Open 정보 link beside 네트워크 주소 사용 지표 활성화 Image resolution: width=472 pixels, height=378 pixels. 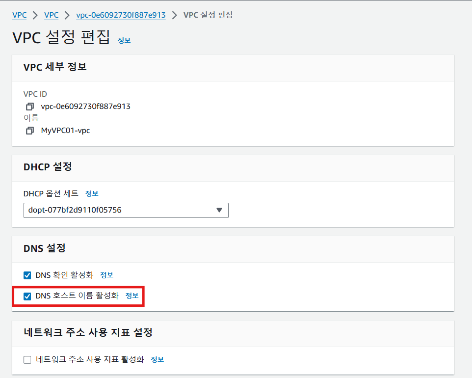[x=157, y=359]
